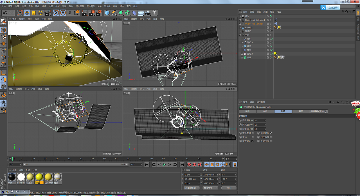Open the 对象 (相对) coordinate dropdown
Image resolution: width=360 pixels, height=196 pixels.
192,188
